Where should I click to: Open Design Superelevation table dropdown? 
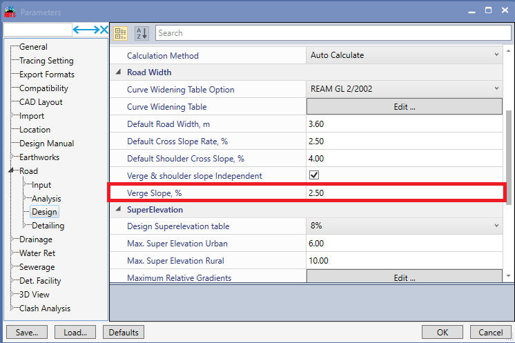(405, 226)
